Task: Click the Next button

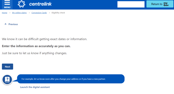Action: pos(7,67)
